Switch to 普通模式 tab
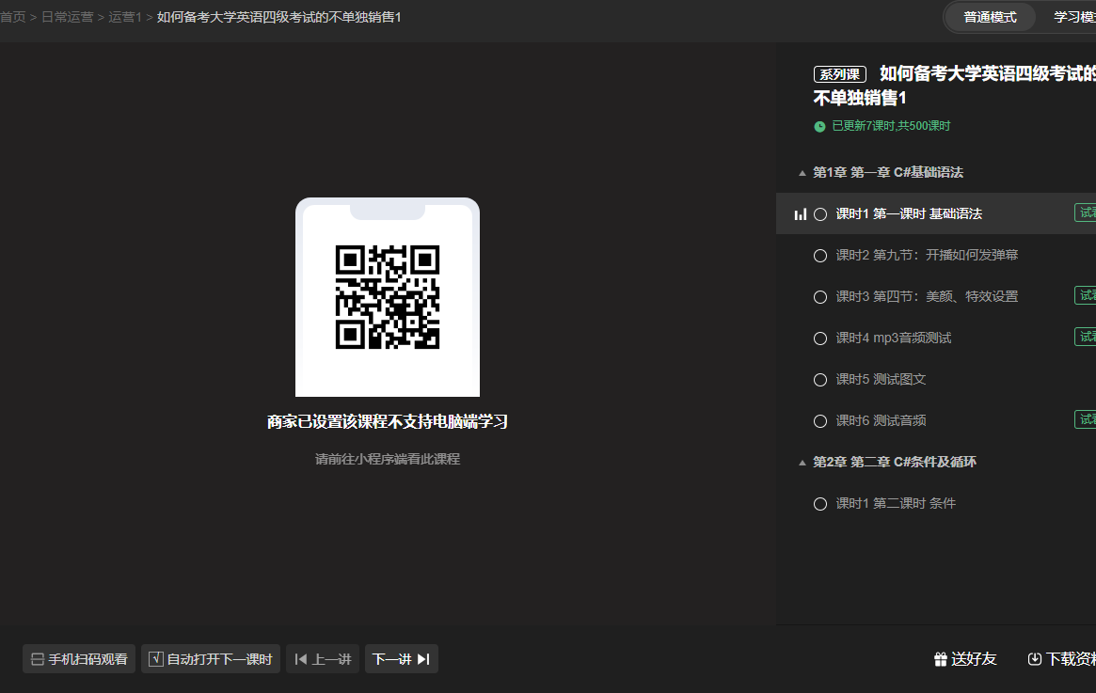This screenshot has width=1096, height=693. (x=990, y=17)
